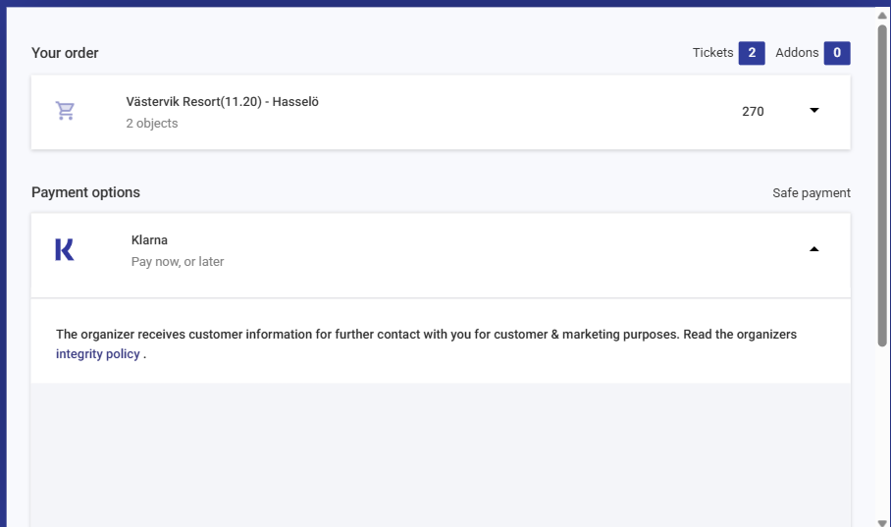Click the Klarna K logo icon
Viewport: 891px width, 527px height.
65,249
